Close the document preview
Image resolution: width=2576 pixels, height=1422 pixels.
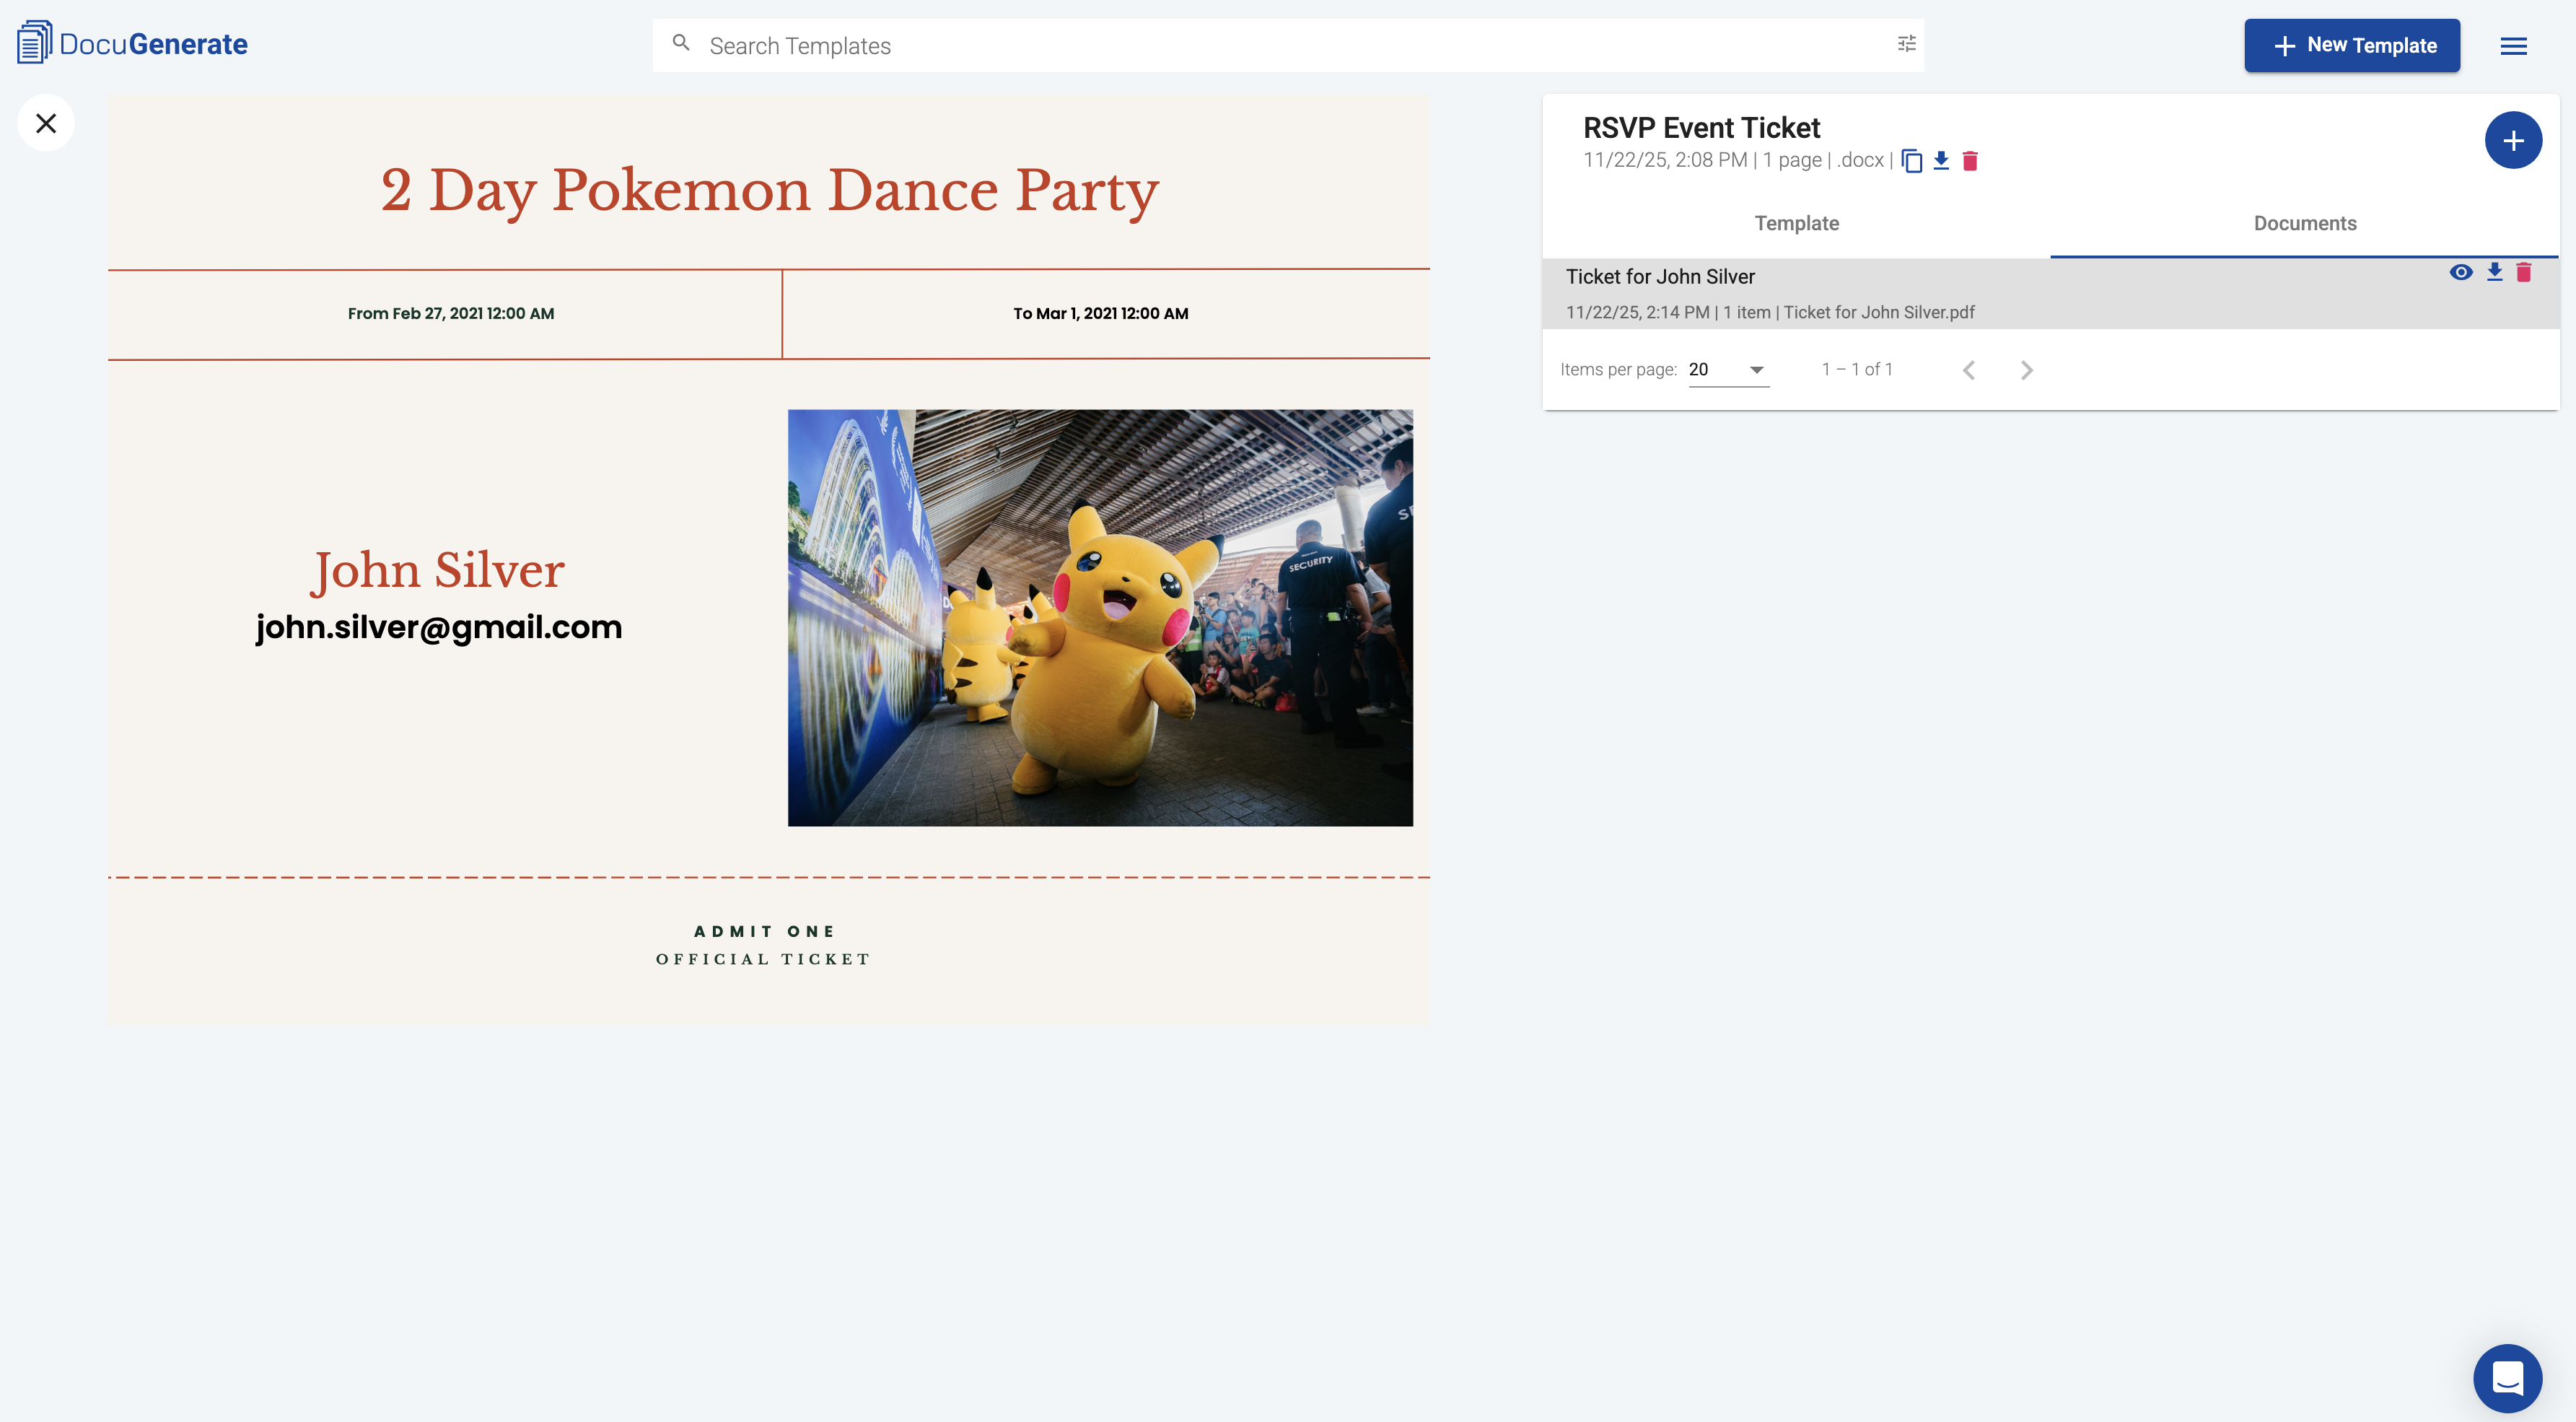[x=46, y=123]
